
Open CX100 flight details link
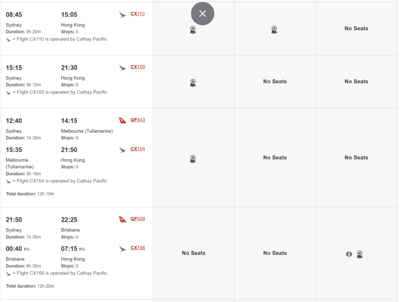(x=137, y=67)
